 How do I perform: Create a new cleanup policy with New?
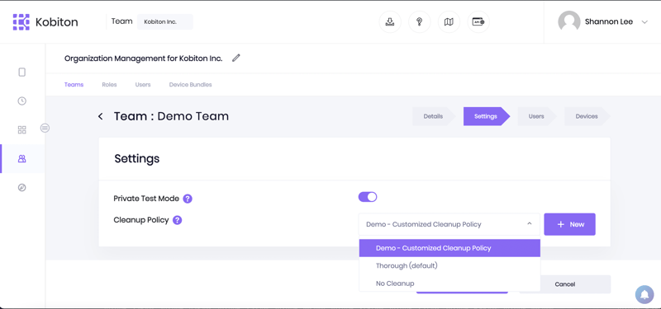coord(569,224)
